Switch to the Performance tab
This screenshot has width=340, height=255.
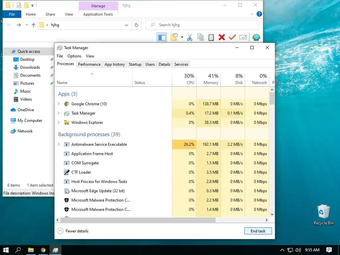(x=89, y=64)
